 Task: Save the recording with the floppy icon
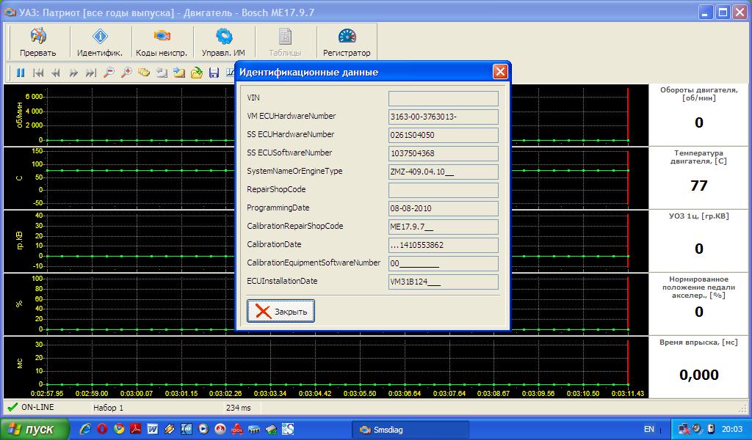tap(214, 73)
